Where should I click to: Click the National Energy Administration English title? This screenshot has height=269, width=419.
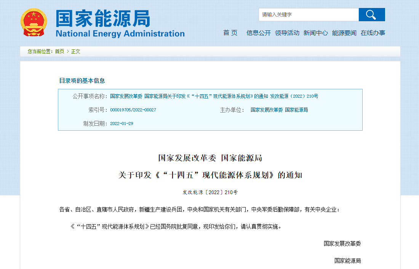pyautogui.click(x=120, y=33)
